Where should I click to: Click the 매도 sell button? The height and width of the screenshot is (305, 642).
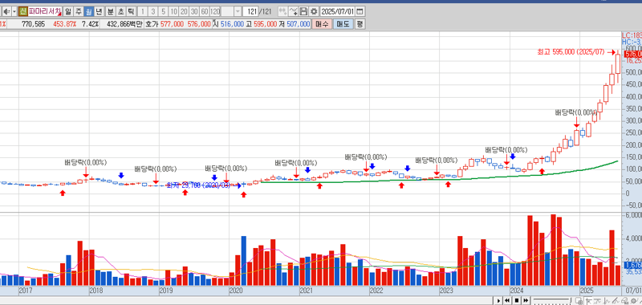[x=343, y=24]
